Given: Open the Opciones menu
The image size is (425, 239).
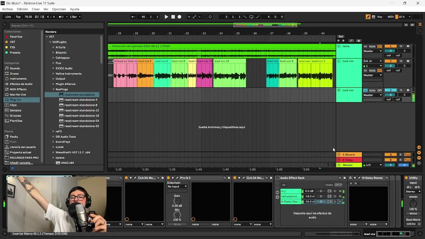Looking at the screenshot, I should click(x=59, y=9).
